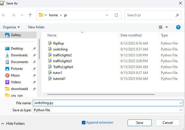Click the Up one level arrow
The height and width of the screenshot is (130, 185).
[30, 15]
